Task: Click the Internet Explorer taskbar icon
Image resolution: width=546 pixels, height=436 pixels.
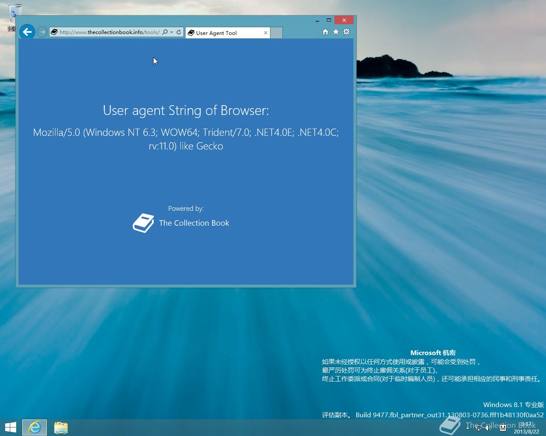Action: tap(35, 427)
